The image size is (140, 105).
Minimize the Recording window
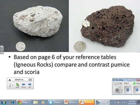point(130,80)
